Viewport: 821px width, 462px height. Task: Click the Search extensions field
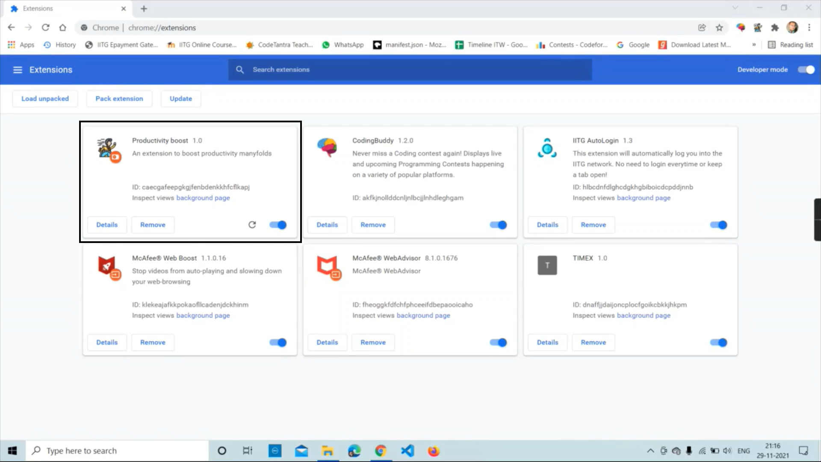(410, 70)
